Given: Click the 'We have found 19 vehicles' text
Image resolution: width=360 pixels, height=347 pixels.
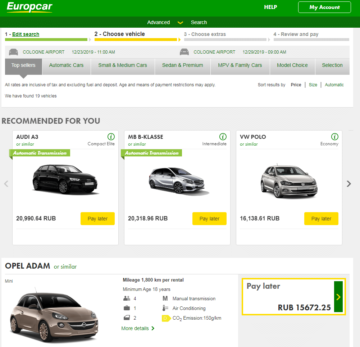Looking at the screenshot, I should [31, 96].
